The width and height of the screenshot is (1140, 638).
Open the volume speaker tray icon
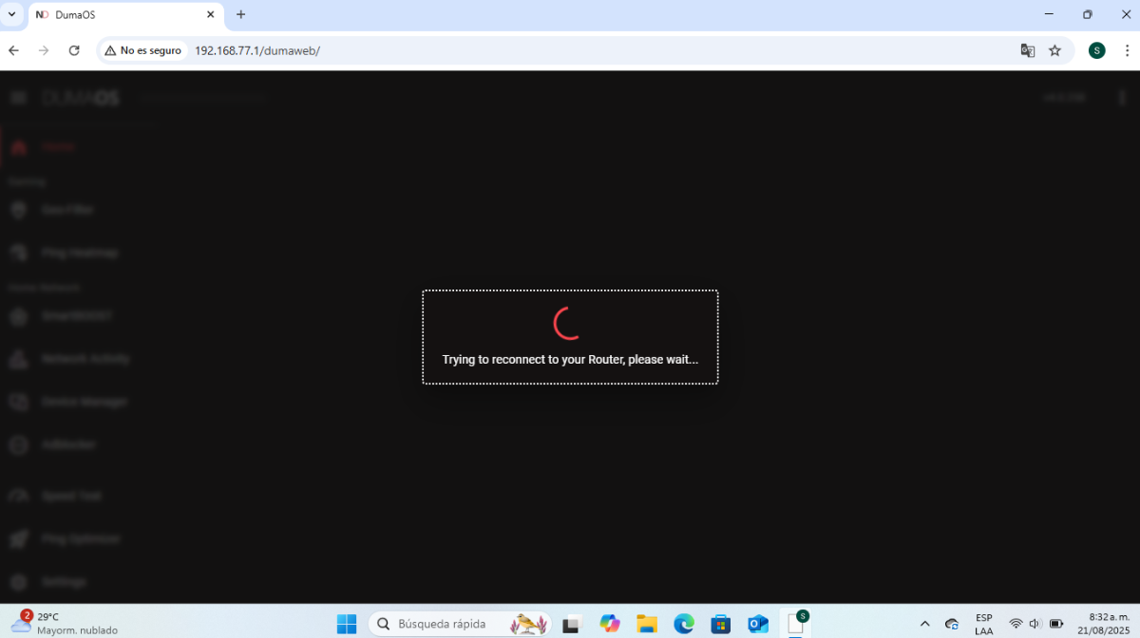[1035, 624]
